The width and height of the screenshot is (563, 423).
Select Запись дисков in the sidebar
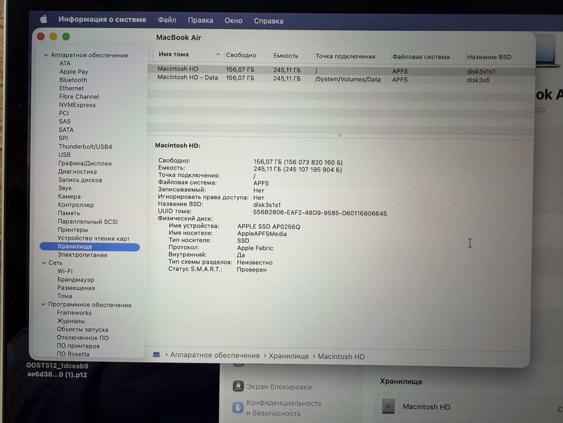80,180
